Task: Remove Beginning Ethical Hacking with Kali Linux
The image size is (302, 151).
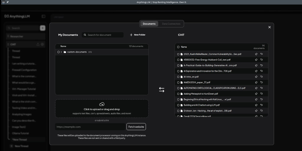Action: coord(262,99)
